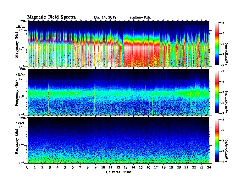Click the "Oct. 14, 2018" date label
This screenshot has height=192, width=249.
[x=105, y=18]
